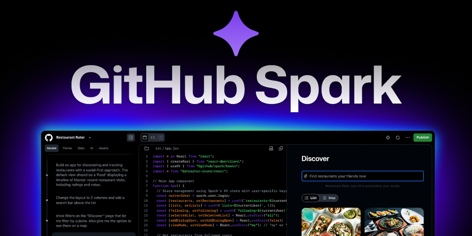This screenshot has height=236, width=472.
Task: Switch to preview-only view icon
Action: 145,137
